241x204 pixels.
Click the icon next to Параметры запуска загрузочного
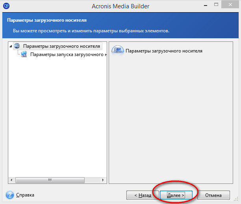24,54
